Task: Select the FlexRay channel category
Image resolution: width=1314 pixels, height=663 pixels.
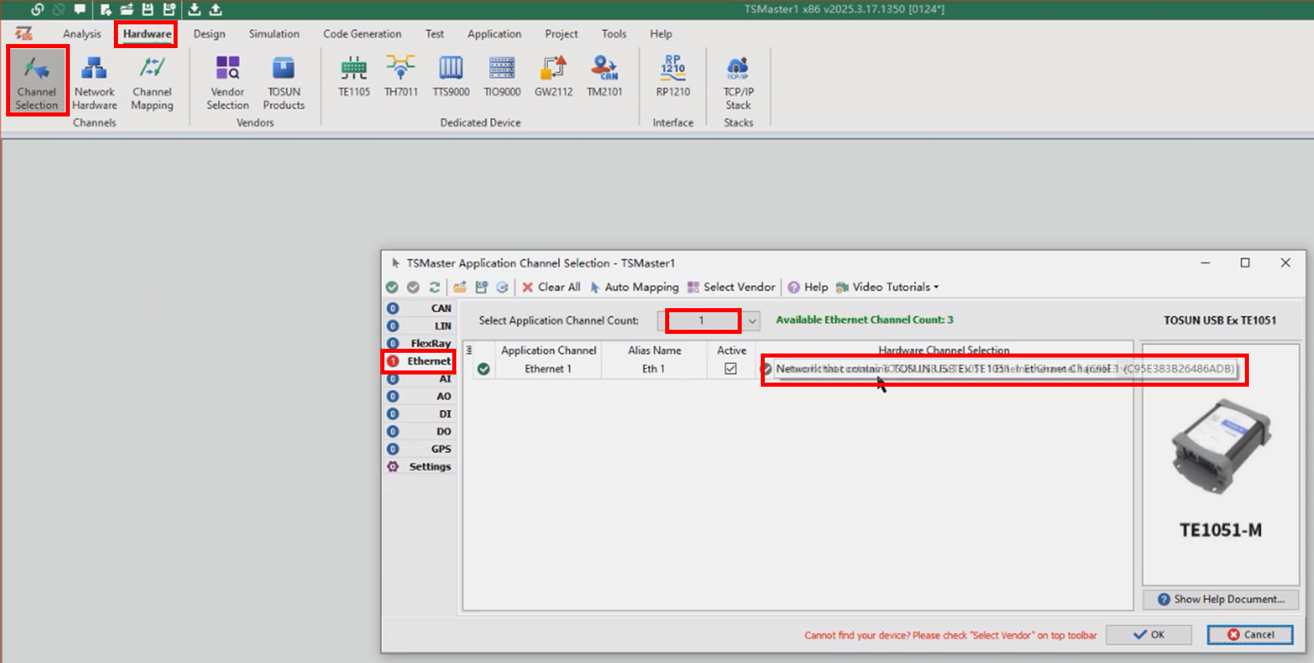Action: click(420, 343)
